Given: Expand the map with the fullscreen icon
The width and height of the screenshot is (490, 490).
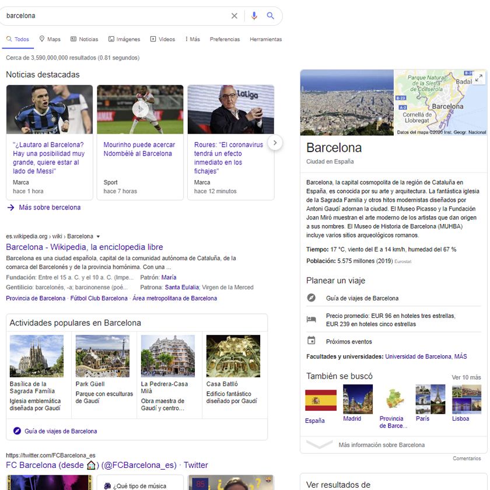Looking at the screenshot, I should tap(479, 78).
